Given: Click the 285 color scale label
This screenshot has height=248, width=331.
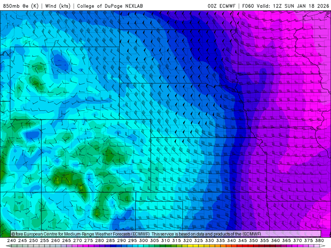Looking at the screenshot, I should (x=110, y=241).
